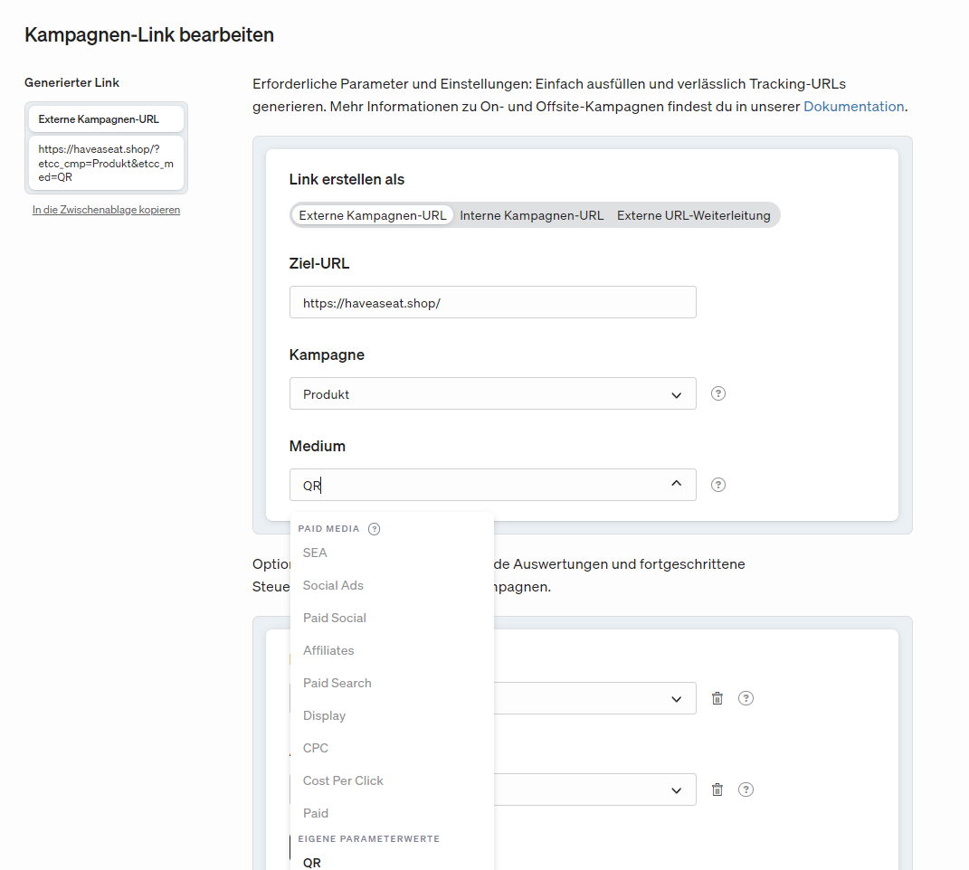Click the help icon beside the Medium field

(718, 485)
